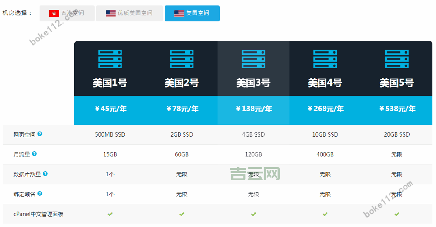Switch to the 香港空间 tab
436x227 pixels.
(x=67, y=14)
